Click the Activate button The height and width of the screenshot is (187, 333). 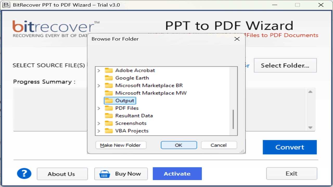[177, 174]
